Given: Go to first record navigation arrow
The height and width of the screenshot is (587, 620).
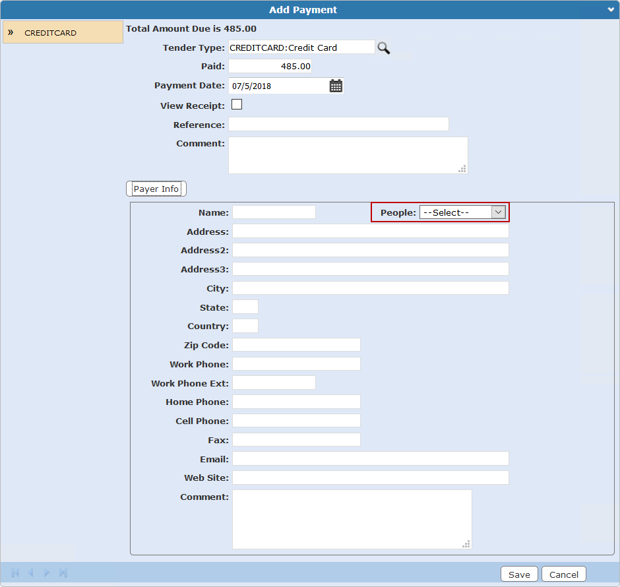Looking at the screenshot, I should (15, 572).
